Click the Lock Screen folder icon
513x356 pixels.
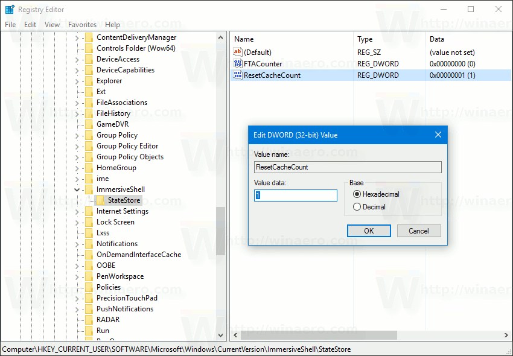89,222
